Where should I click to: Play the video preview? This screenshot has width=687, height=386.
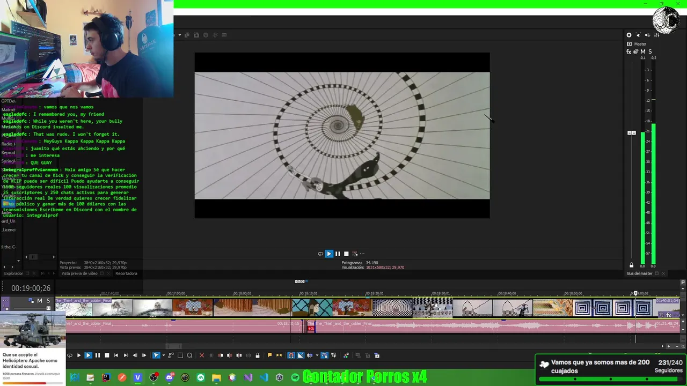click(x=329, y=254)
